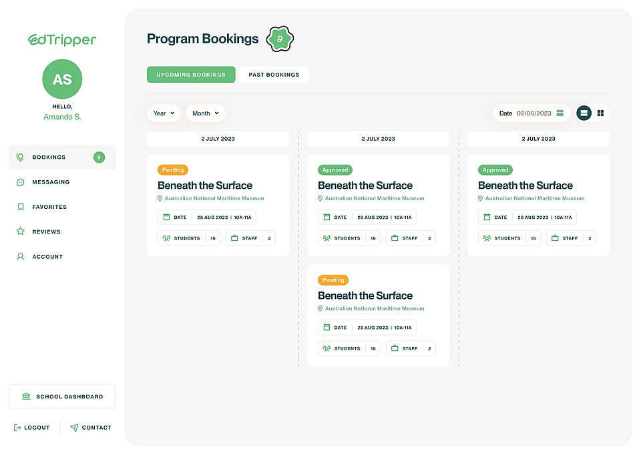Click the Bookings globe icon in sidebar
Screen dimensions: 641x455
[x=20, y=157]
